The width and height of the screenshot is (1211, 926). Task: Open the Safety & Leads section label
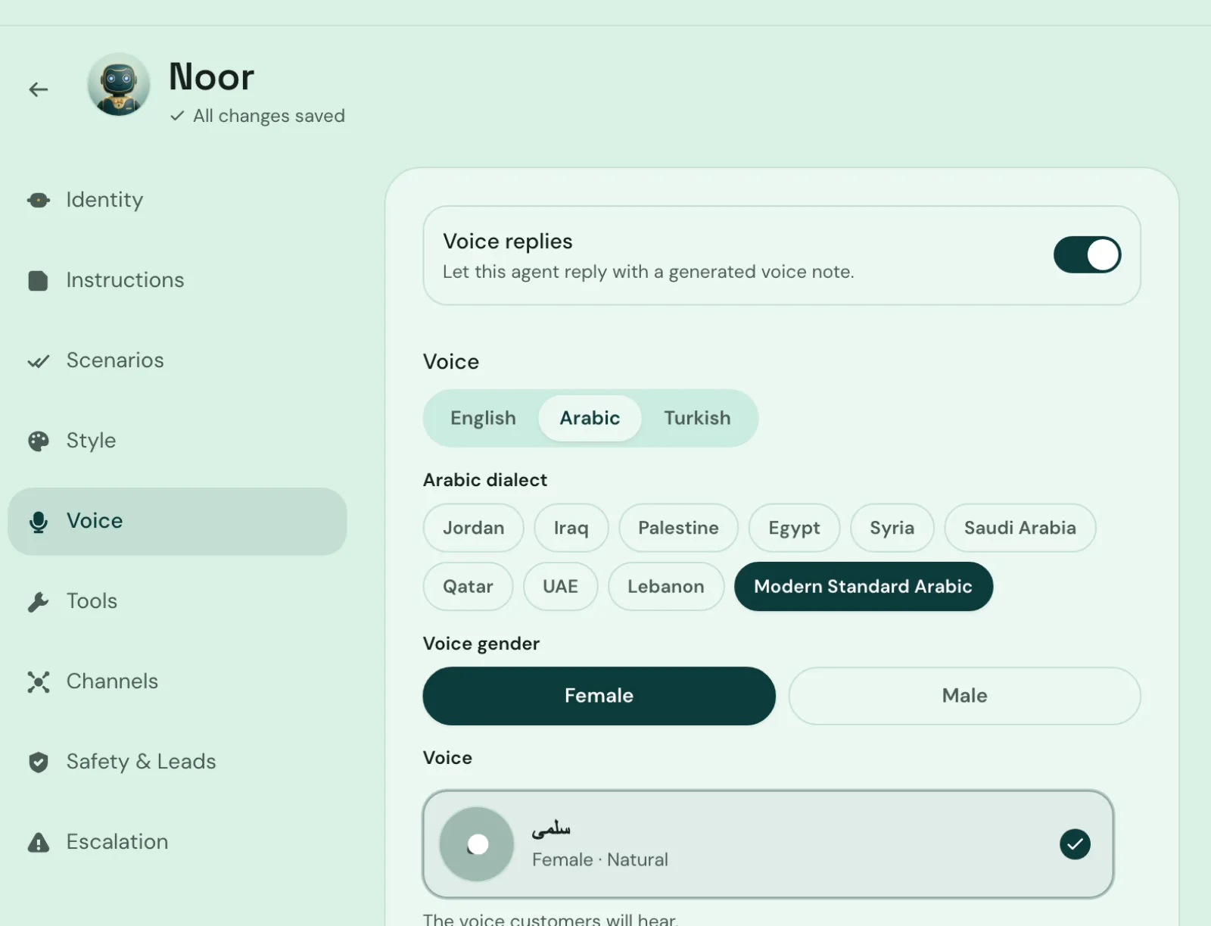[x=141, y=762]
